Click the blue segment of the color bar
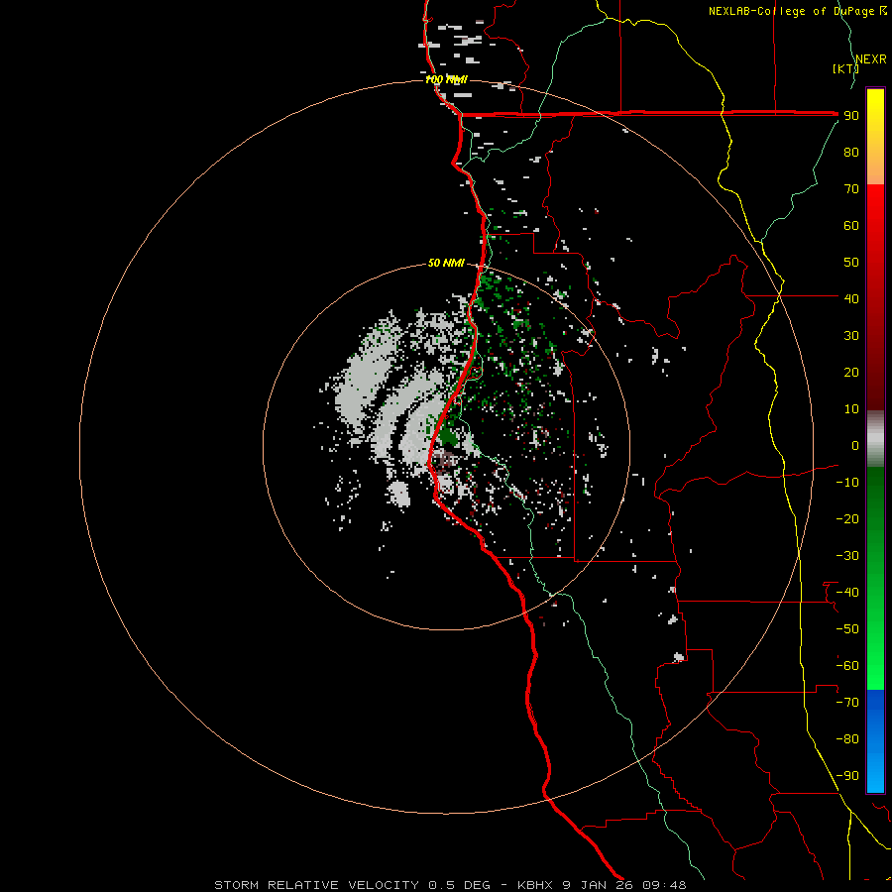 tap(875, 741)
